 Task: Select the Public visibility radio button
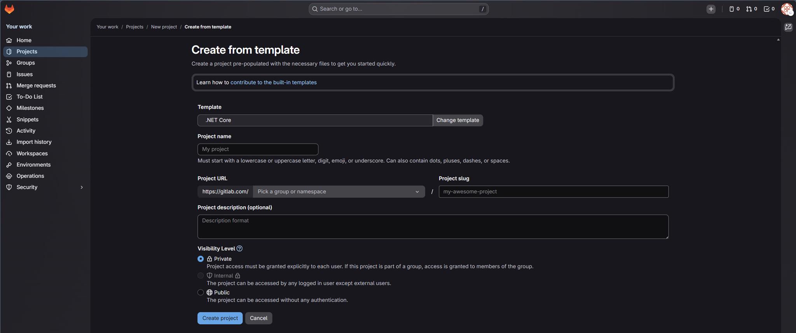click(201, 293)
